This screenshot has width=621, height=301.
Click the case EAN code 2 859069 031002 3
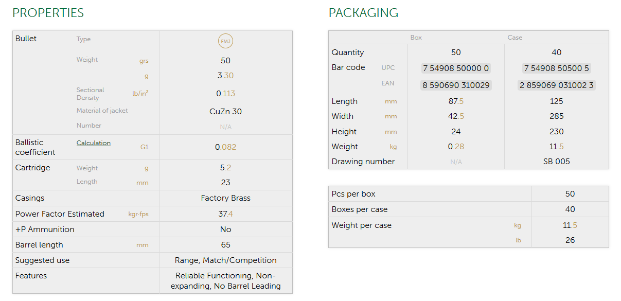tap(556, 85)
